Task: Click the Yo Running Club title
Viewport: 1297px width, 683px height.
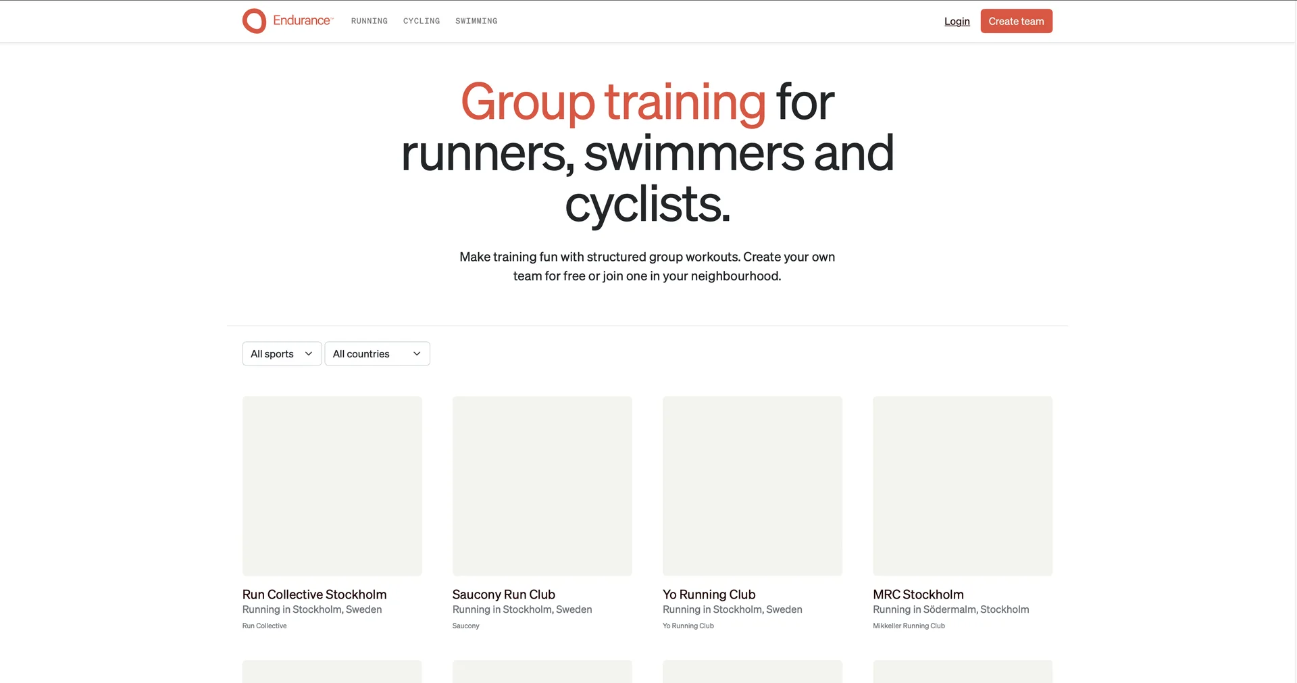Action: click(709, 595)
